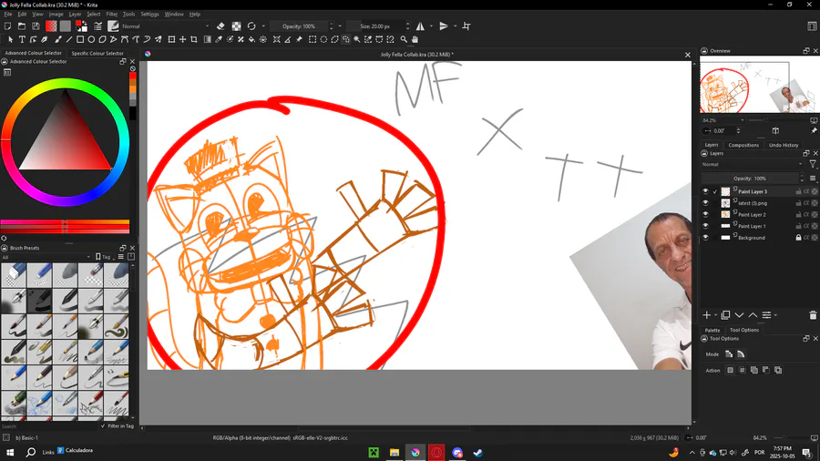The height and width of the screenshot is (461, 820).
Task: Reload the original brush preset
Action: (x=251, y=26)
